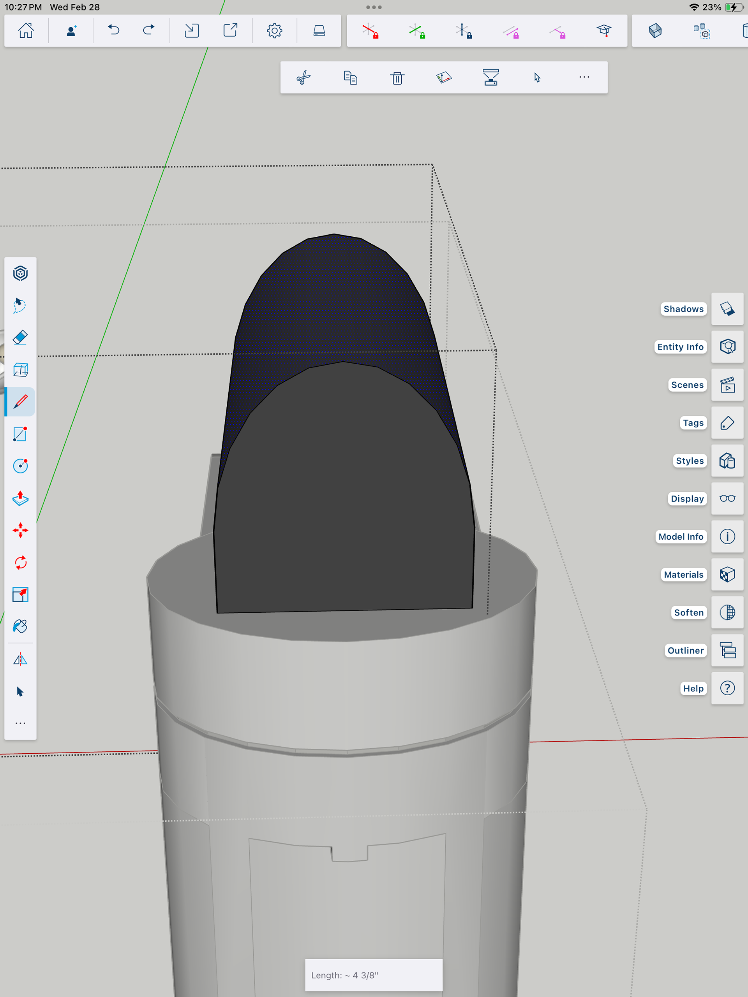Screen dimensions: 748x997
Task: Click the Help label button
Action: [693, 688]
